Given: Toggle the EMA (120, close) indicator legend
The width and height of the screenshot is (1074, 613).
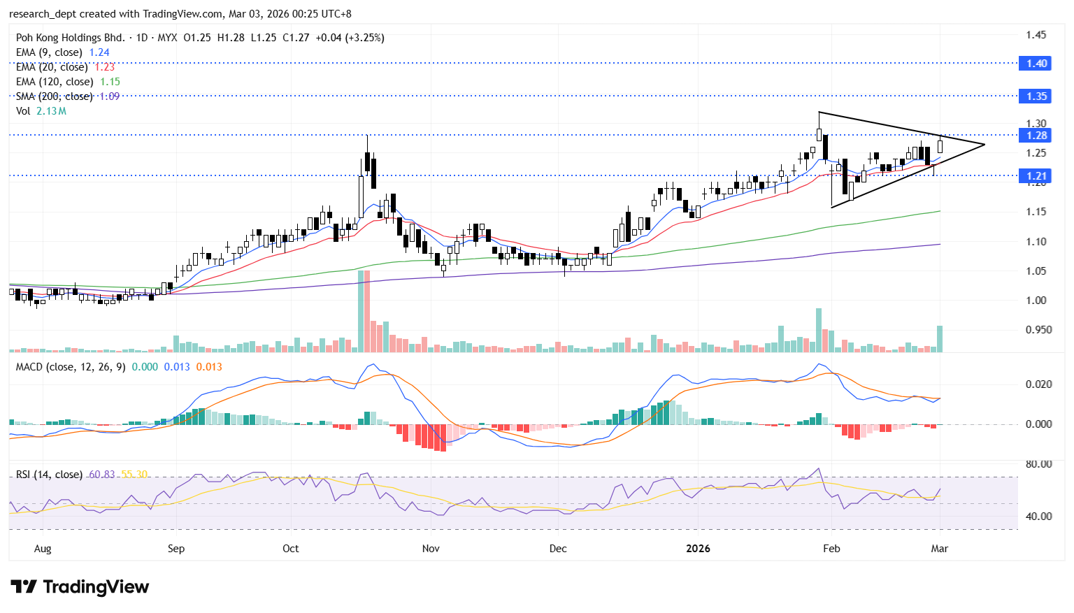Looking at the screenshot, I should [55, 82].
